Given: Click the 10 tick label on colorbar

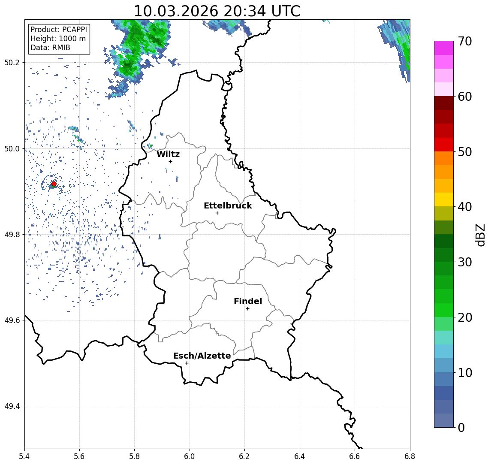Looking at the screenshot, I should [465, 372].
